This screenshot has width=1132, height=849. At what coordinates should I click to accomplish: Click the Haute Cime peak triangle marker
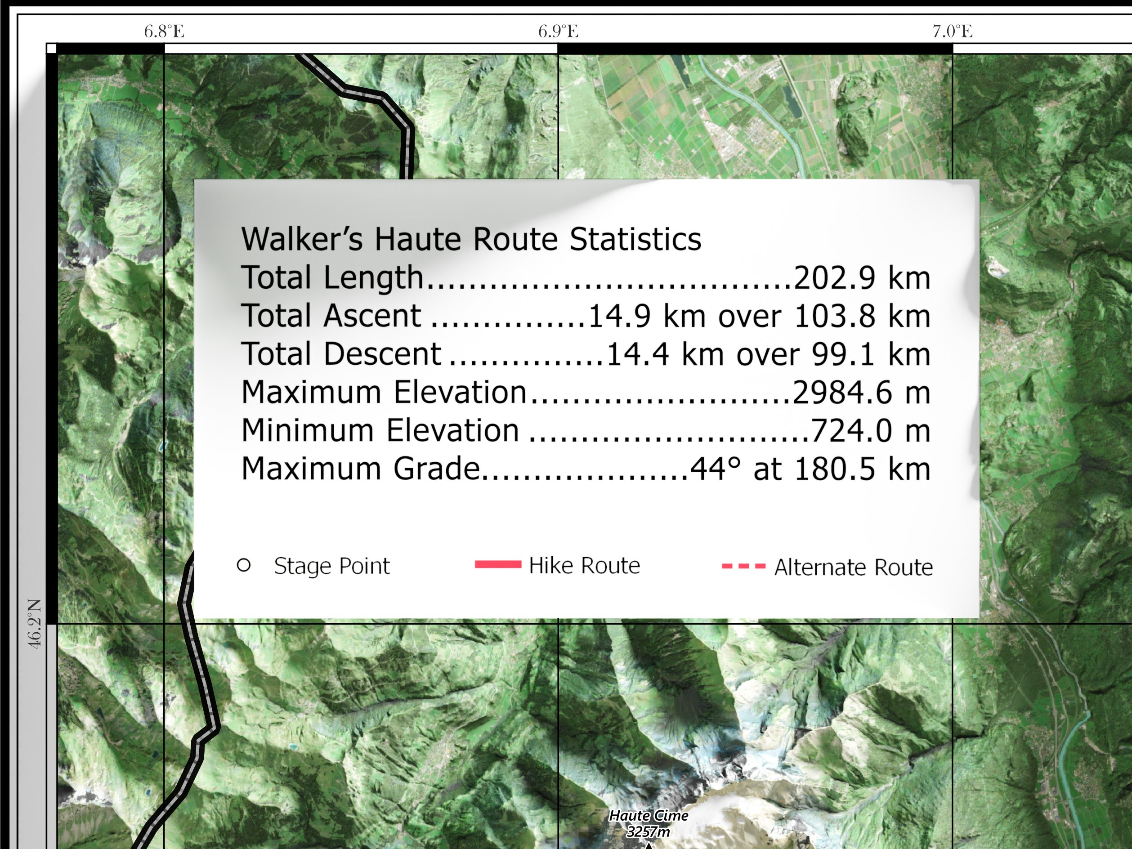point(649,845)
